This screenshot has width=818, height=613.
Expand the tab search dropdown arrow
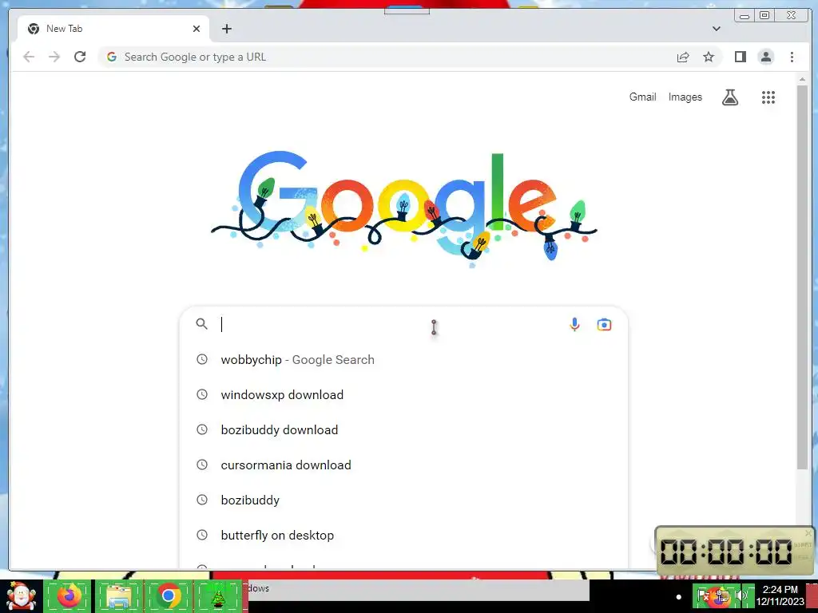point(717,29)
